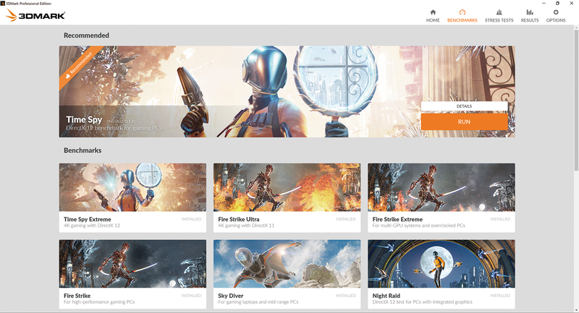
Task: Click the Benchmarks section heading
Action: click(x=83, y=150)
